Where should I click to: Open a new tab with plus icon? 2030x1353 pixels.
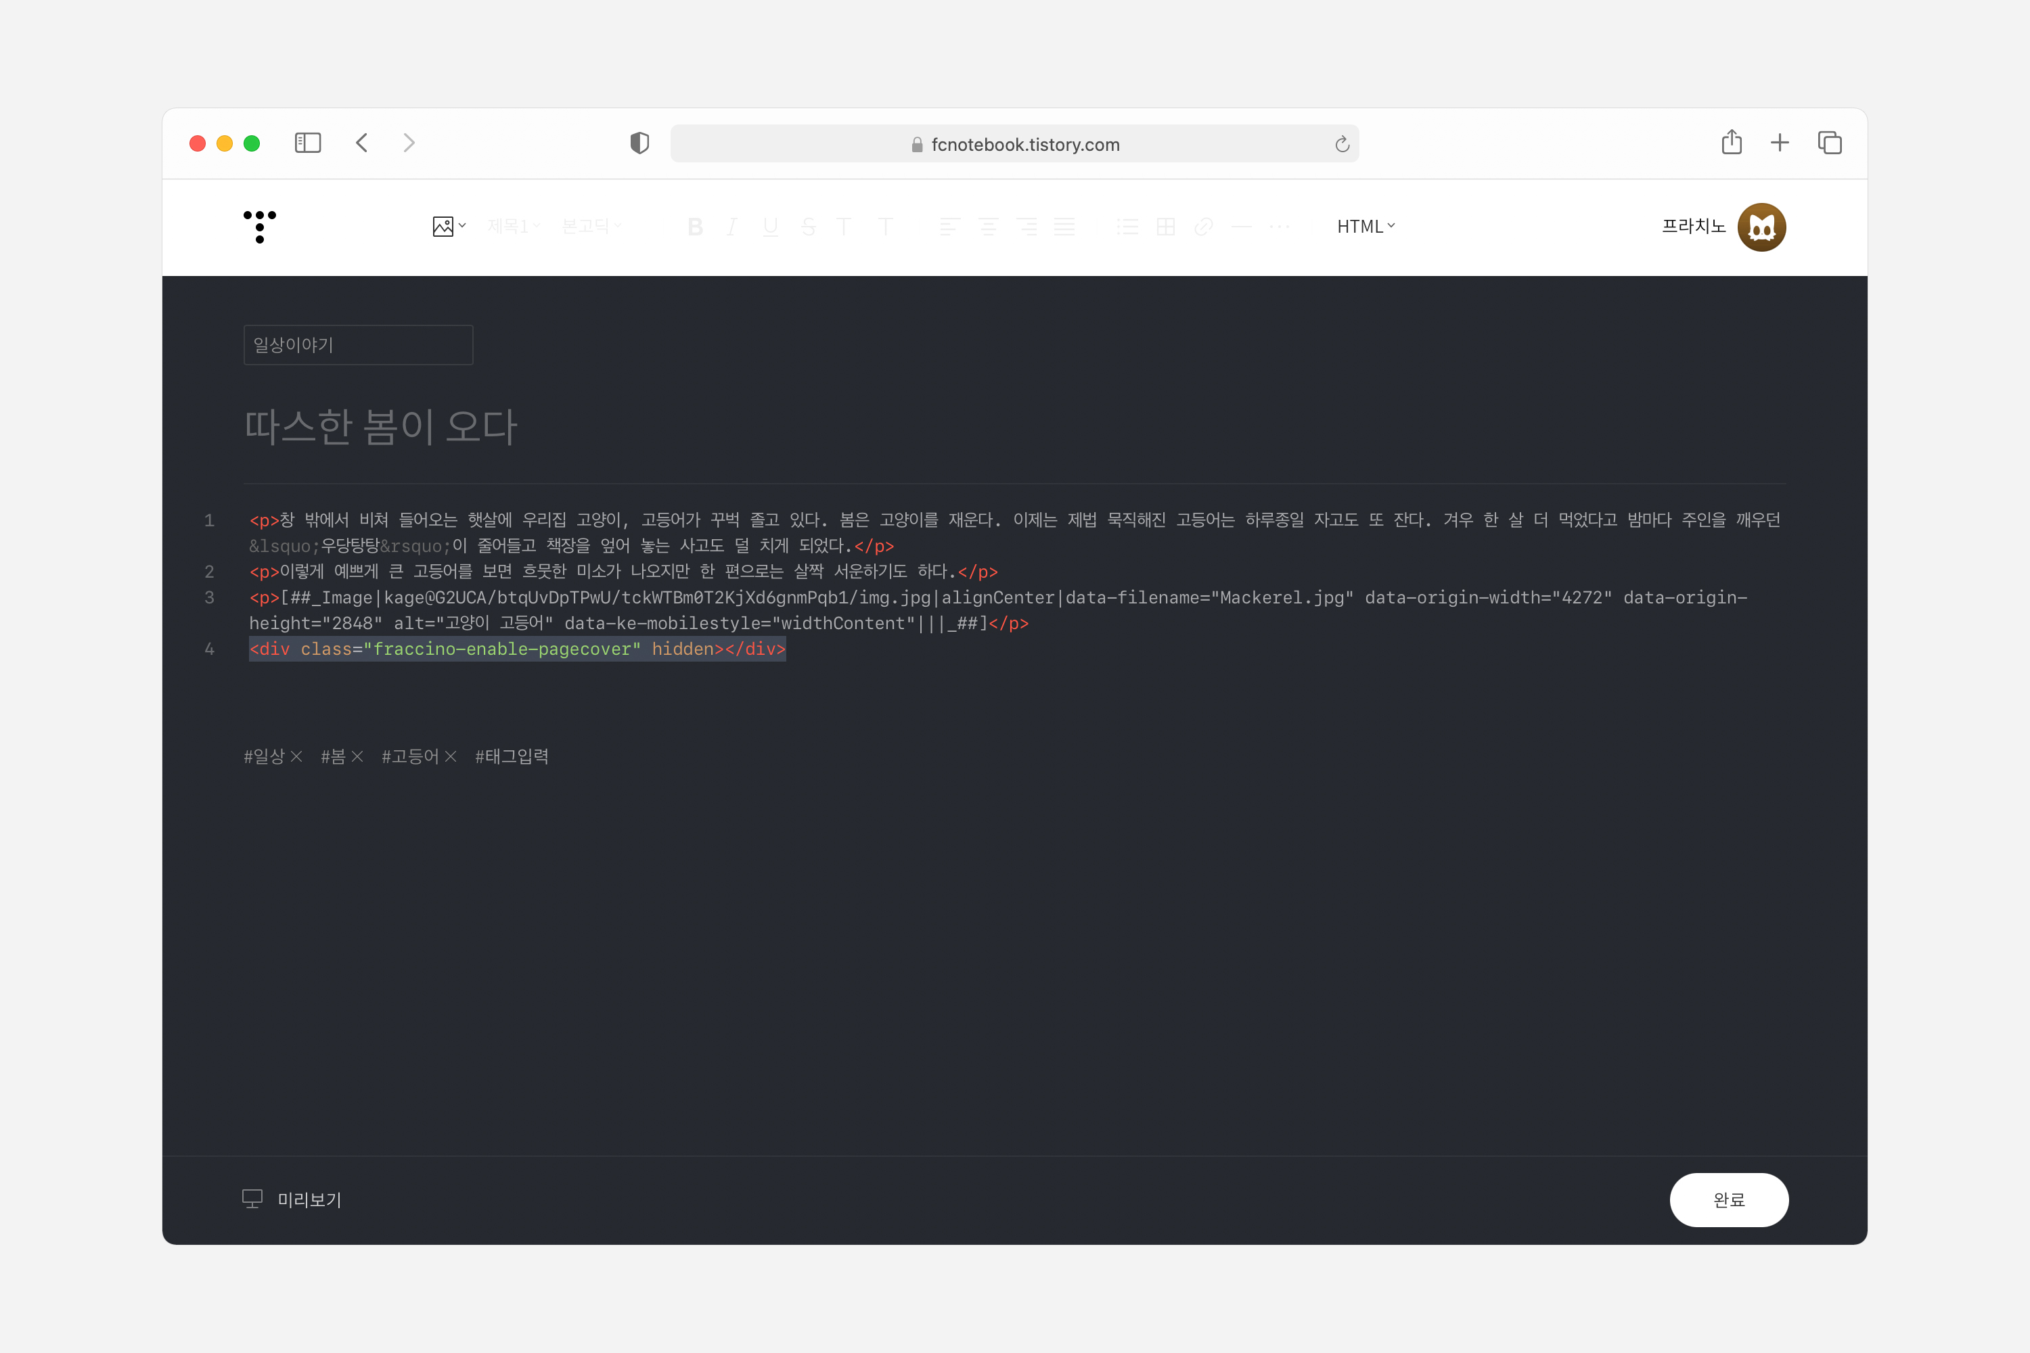coord(1780,142)
